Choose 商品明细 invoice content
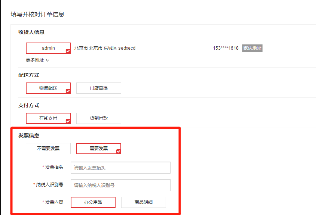The image size is (316, 215). click(x=144, y=202)
